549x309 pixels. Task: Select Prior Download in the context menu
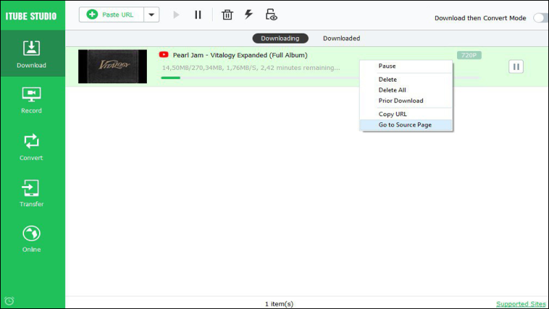click(x=406, y=100)
